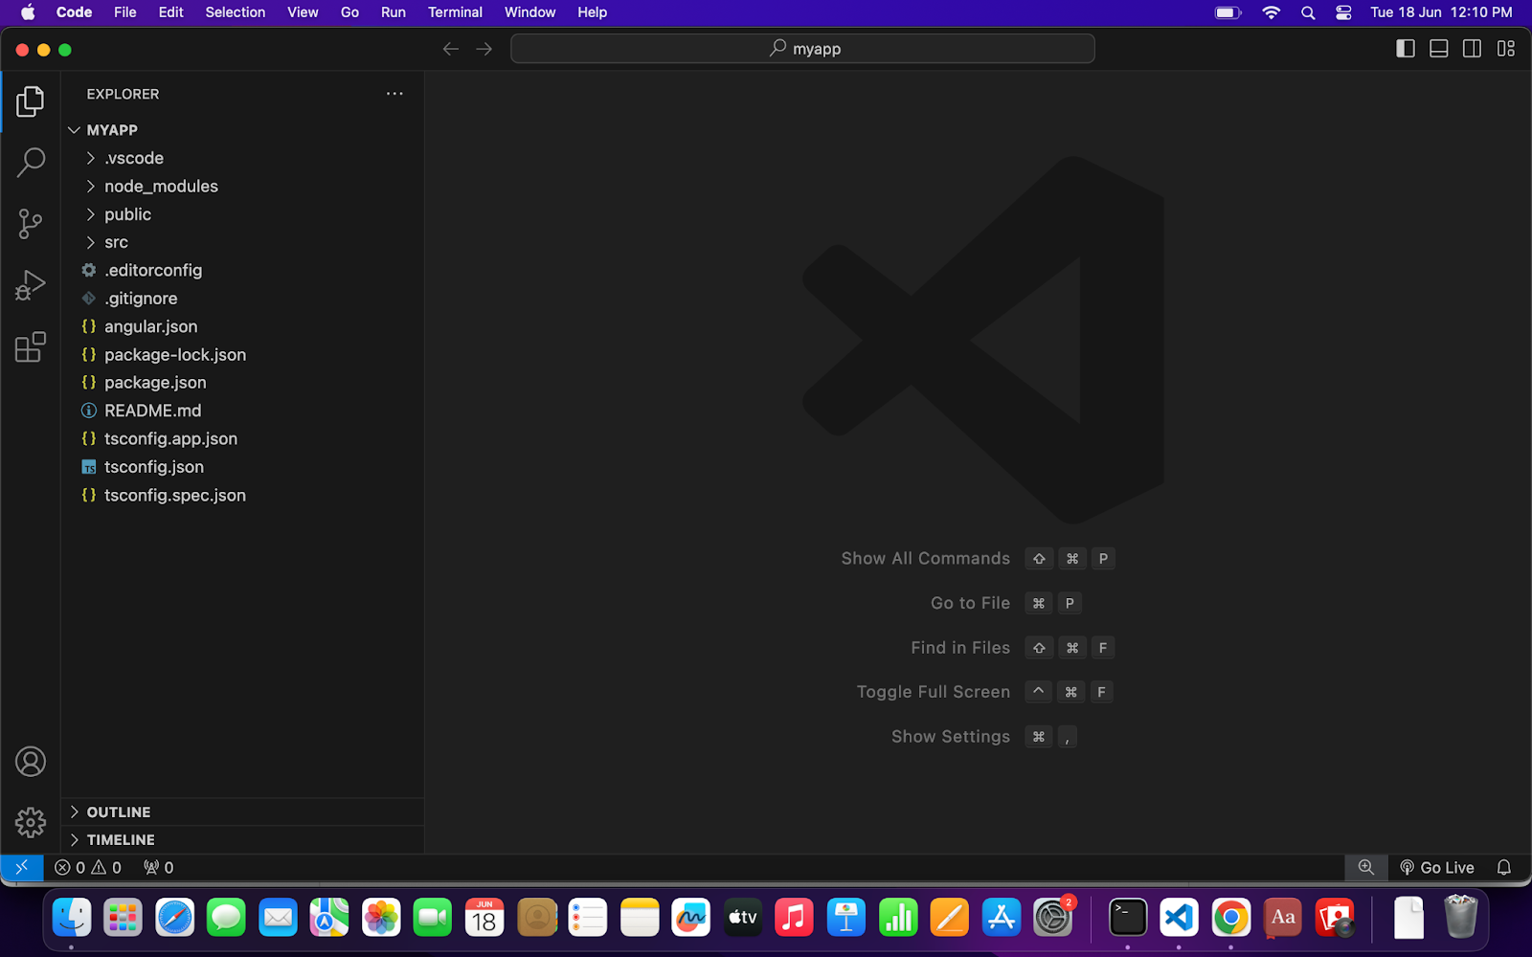Expand the OUTLINE section
The width and height of the screenshot is (1532, 957).
tap(119, 812)
